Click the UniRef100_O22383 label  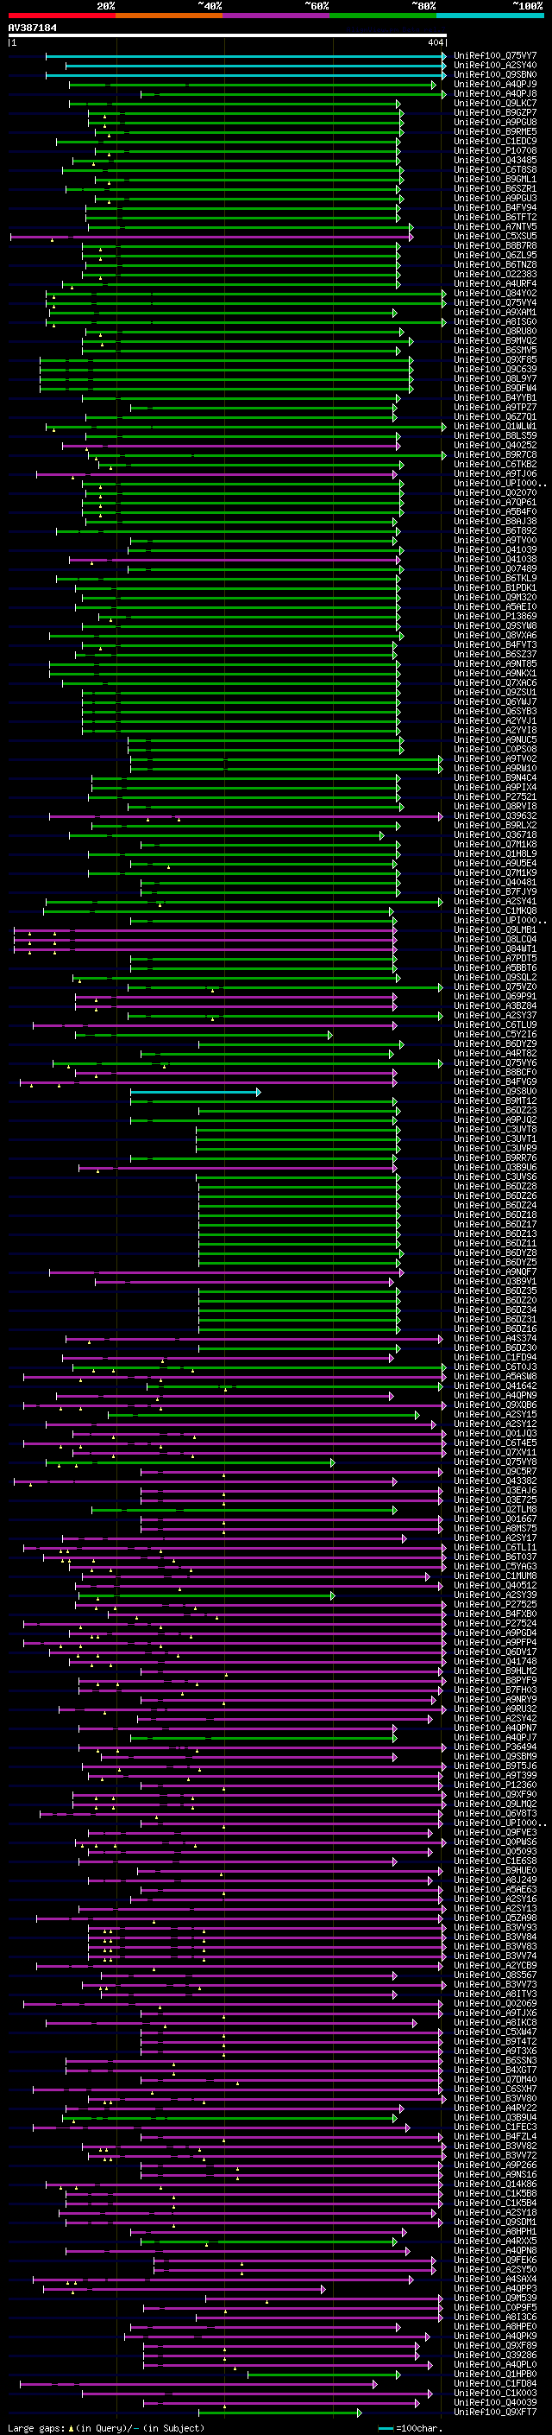pos(494,274)
